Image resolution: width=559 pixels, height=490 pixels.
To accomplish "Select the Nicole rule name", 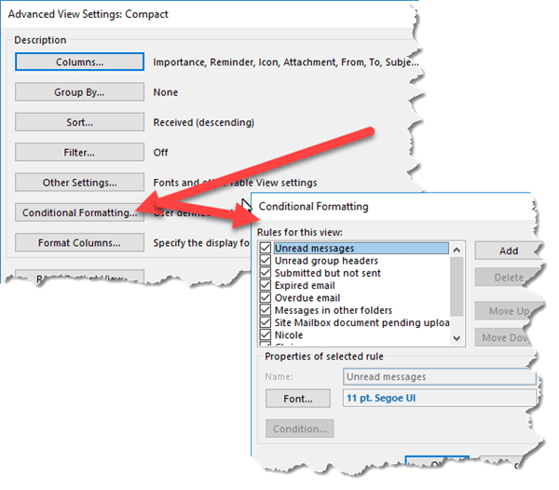I will coord(289,335).
